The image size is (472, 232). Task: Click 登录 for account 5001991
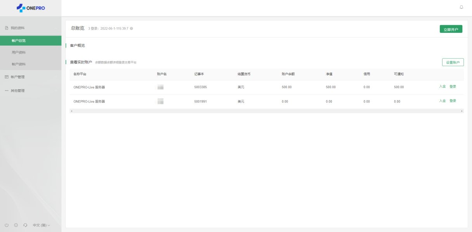click(x=453, y=101)
